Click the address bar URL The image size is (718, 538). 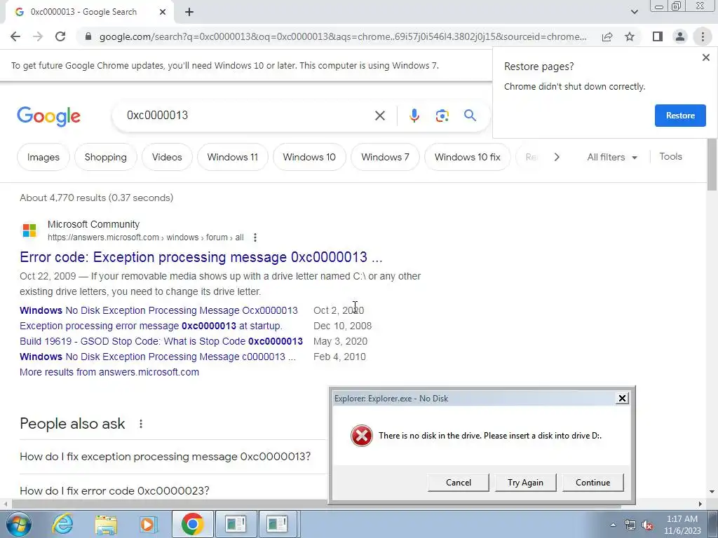tap(342, 36)
